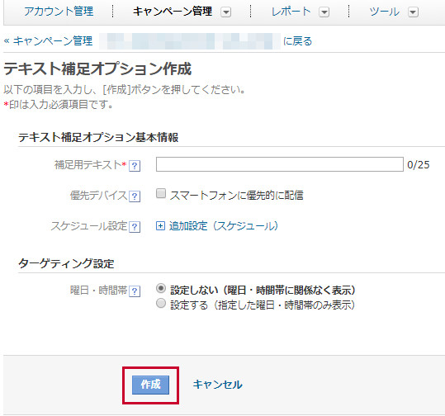This screenshot has width=445, height=416.
Task: Open help for 補足用テキスト field
Action: point(135,165)
